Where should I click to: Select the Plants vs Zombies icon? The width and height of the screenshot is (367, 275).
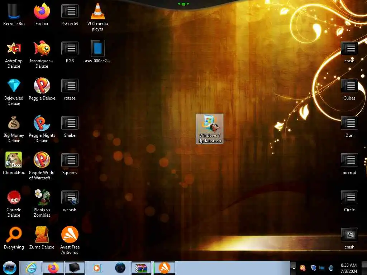[42, 203]
